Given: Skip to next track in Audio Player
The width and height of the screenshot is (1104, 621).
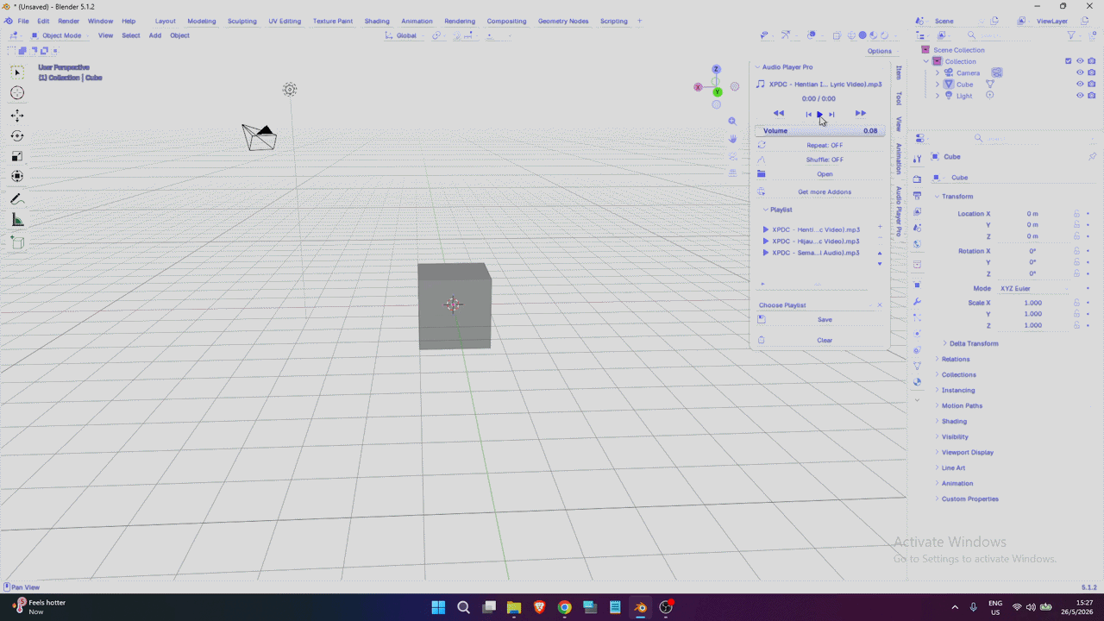Looking at the screenshot, I should tap(831, 114).
